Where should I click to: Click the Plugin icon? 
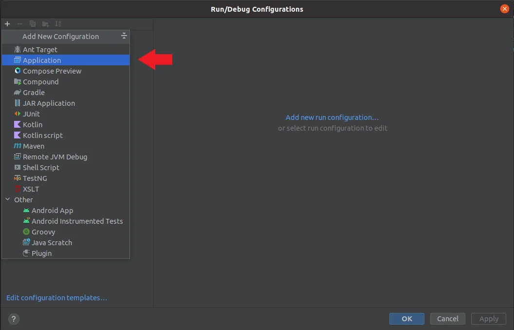[x=26, y=253]
